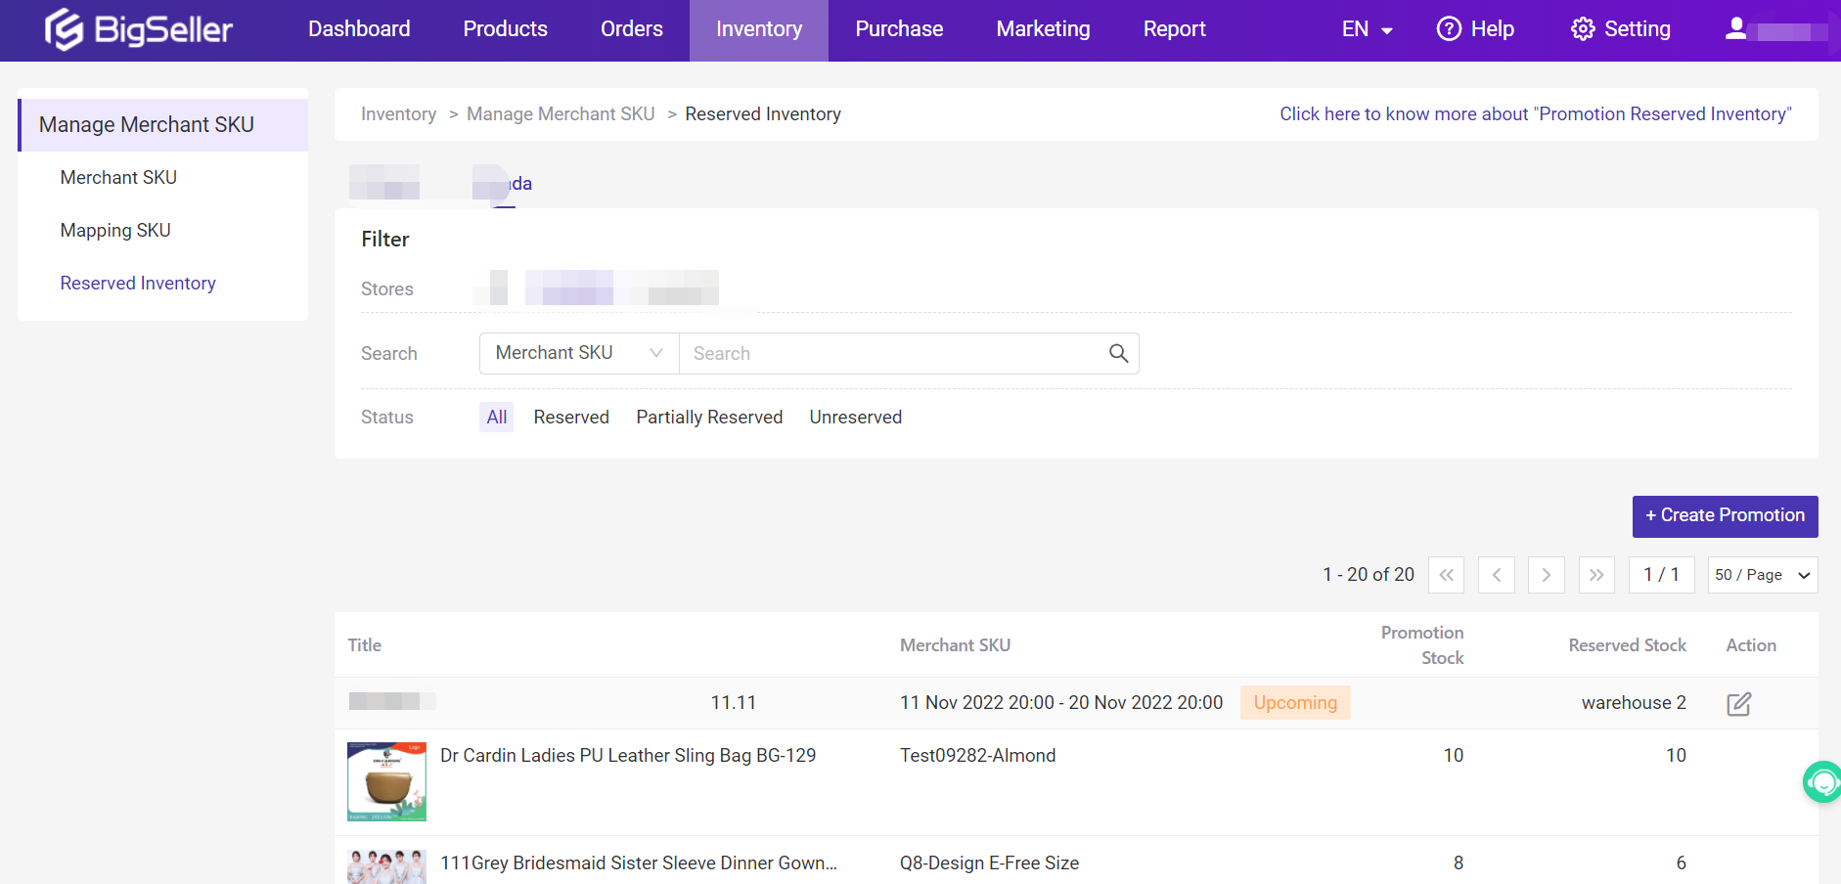Go to the next page arrow

(1546, 575)
